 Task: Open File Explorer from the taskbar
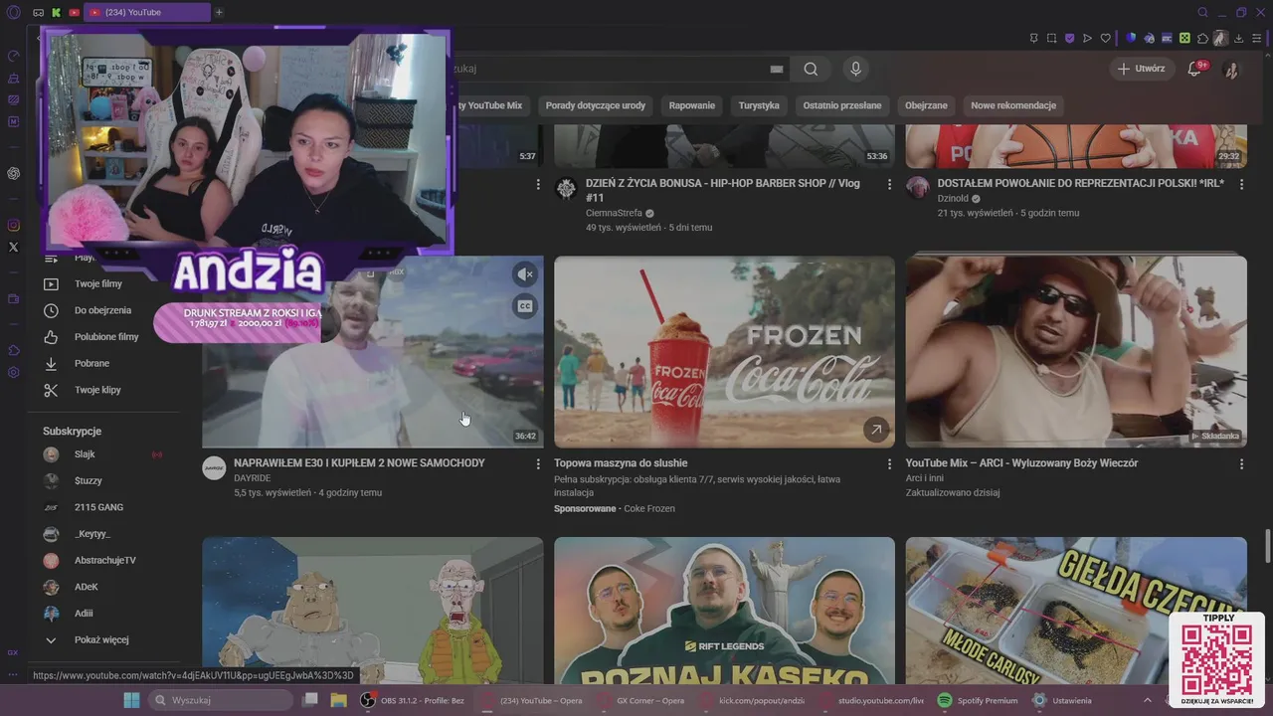coord(338,700)
